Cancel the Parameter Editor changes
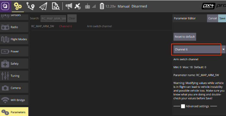Image resolution: width=226 pixels, height=116 pixels. coord(212,18)
